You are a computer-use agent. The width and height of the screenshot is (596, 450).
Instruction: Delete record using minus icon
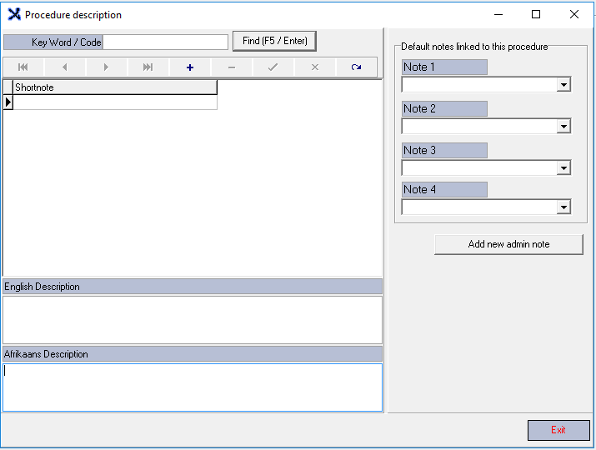point(232,67)
